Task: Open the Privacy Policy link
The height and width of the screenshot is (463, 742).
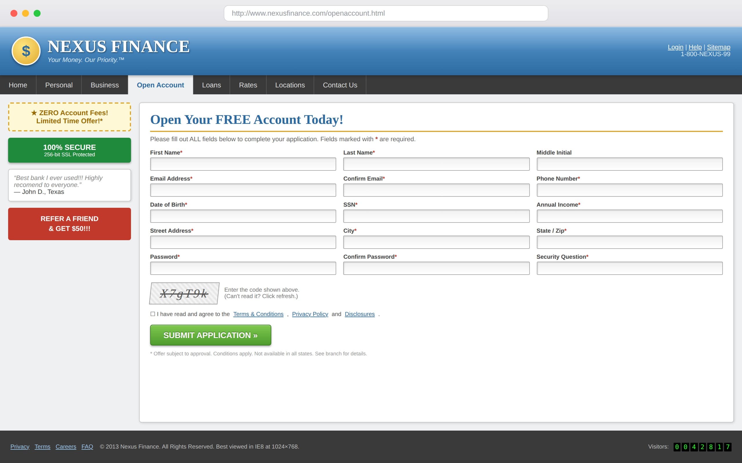Action: pos(310,314)
